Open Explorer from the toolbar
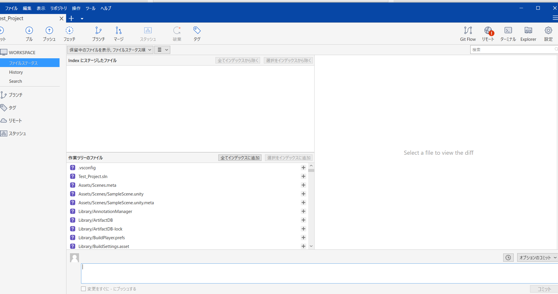 click(528, 34)
